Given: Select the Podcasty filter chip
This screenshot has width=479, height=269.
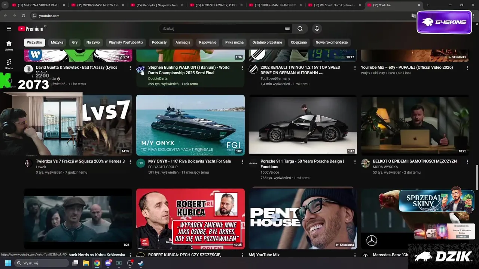Looking at the screenshot, I should coord(159,42).
